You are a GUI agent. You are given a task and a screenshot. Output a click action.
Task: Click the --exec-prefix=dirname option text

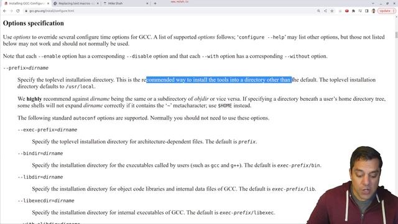(47, 130)
